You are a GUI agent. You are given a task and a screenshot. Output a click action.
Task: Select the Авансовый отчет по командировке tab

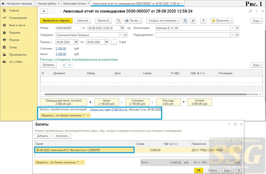pyautogui.click(x=136, y=4)
